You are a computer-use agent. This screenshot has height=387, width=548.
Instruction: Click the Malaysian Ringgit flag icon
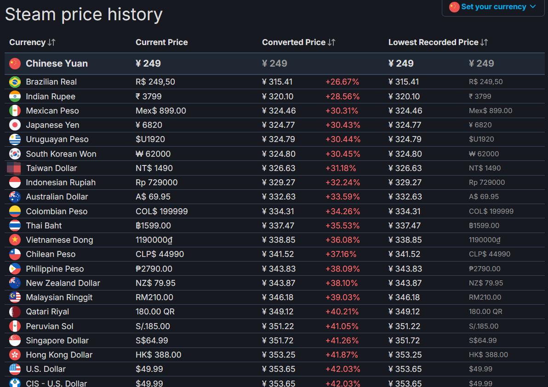[15, 297]
